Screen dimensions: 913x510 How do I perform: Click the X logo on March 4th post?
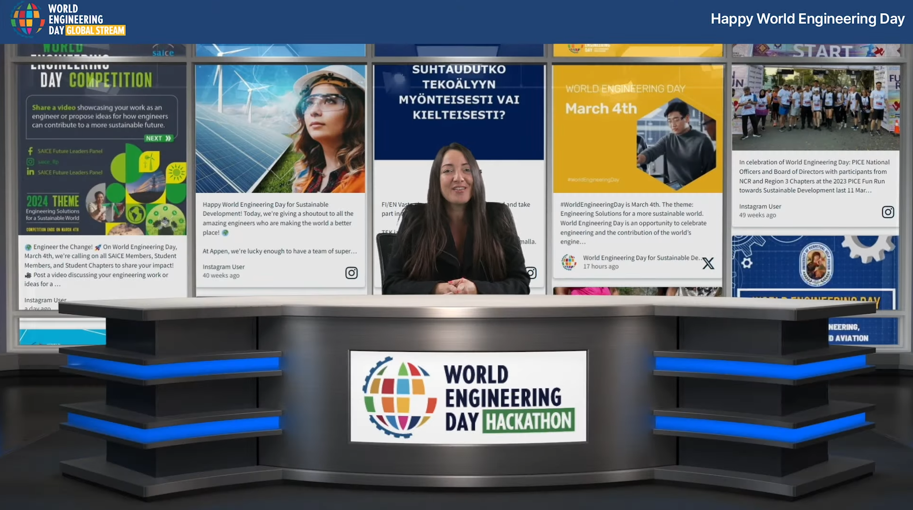pyautogui.click(x=708, y=263)
